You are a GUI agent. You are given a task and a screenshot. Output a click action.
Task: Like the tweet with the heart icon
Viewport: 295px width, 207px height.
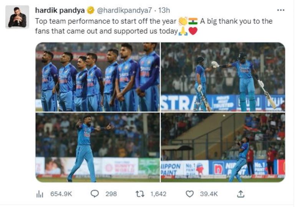pos(190,194)
